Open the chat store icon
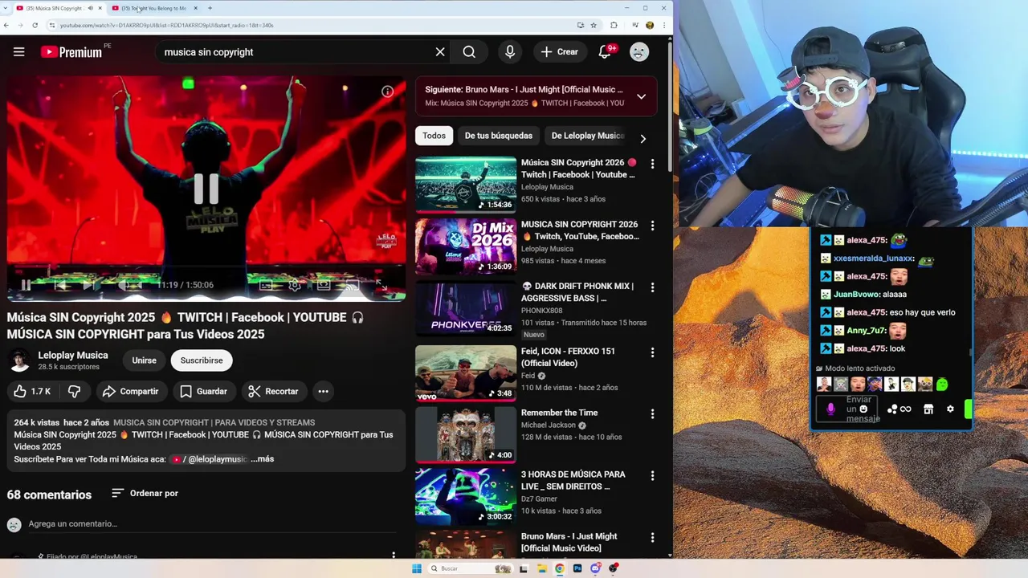 [x=928, y=409]
